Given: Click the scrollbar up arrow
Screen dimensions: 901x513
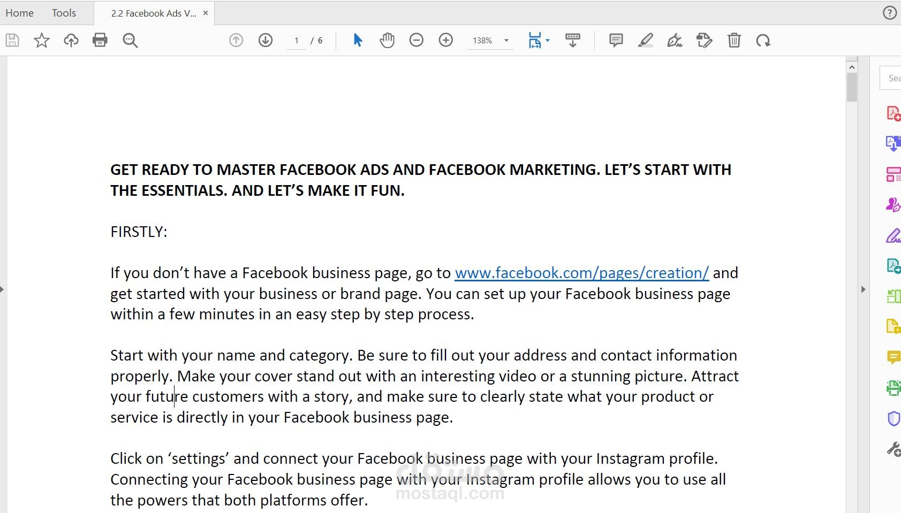Looking at the screenshot, I should pos(852,67).
